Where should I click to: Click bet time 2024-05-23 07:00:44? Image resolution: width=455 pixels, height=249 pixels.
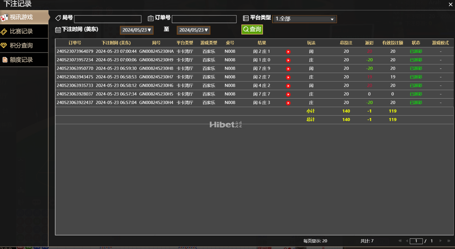point(116,52)
